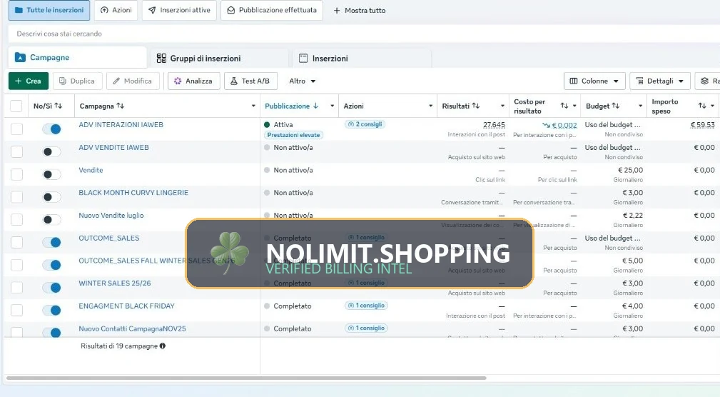Enable the BLACK MONTH CURVY LINGERIE toggle
The image size is (720, 397).
coord(51,197)
